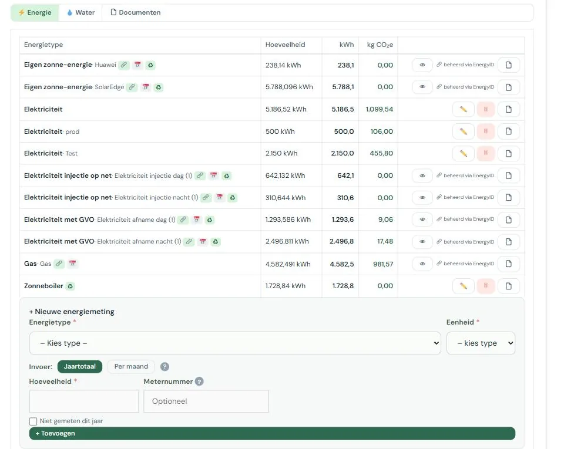Open the Documenten tab
Screen dimensions: 564x449
(136, 12)
